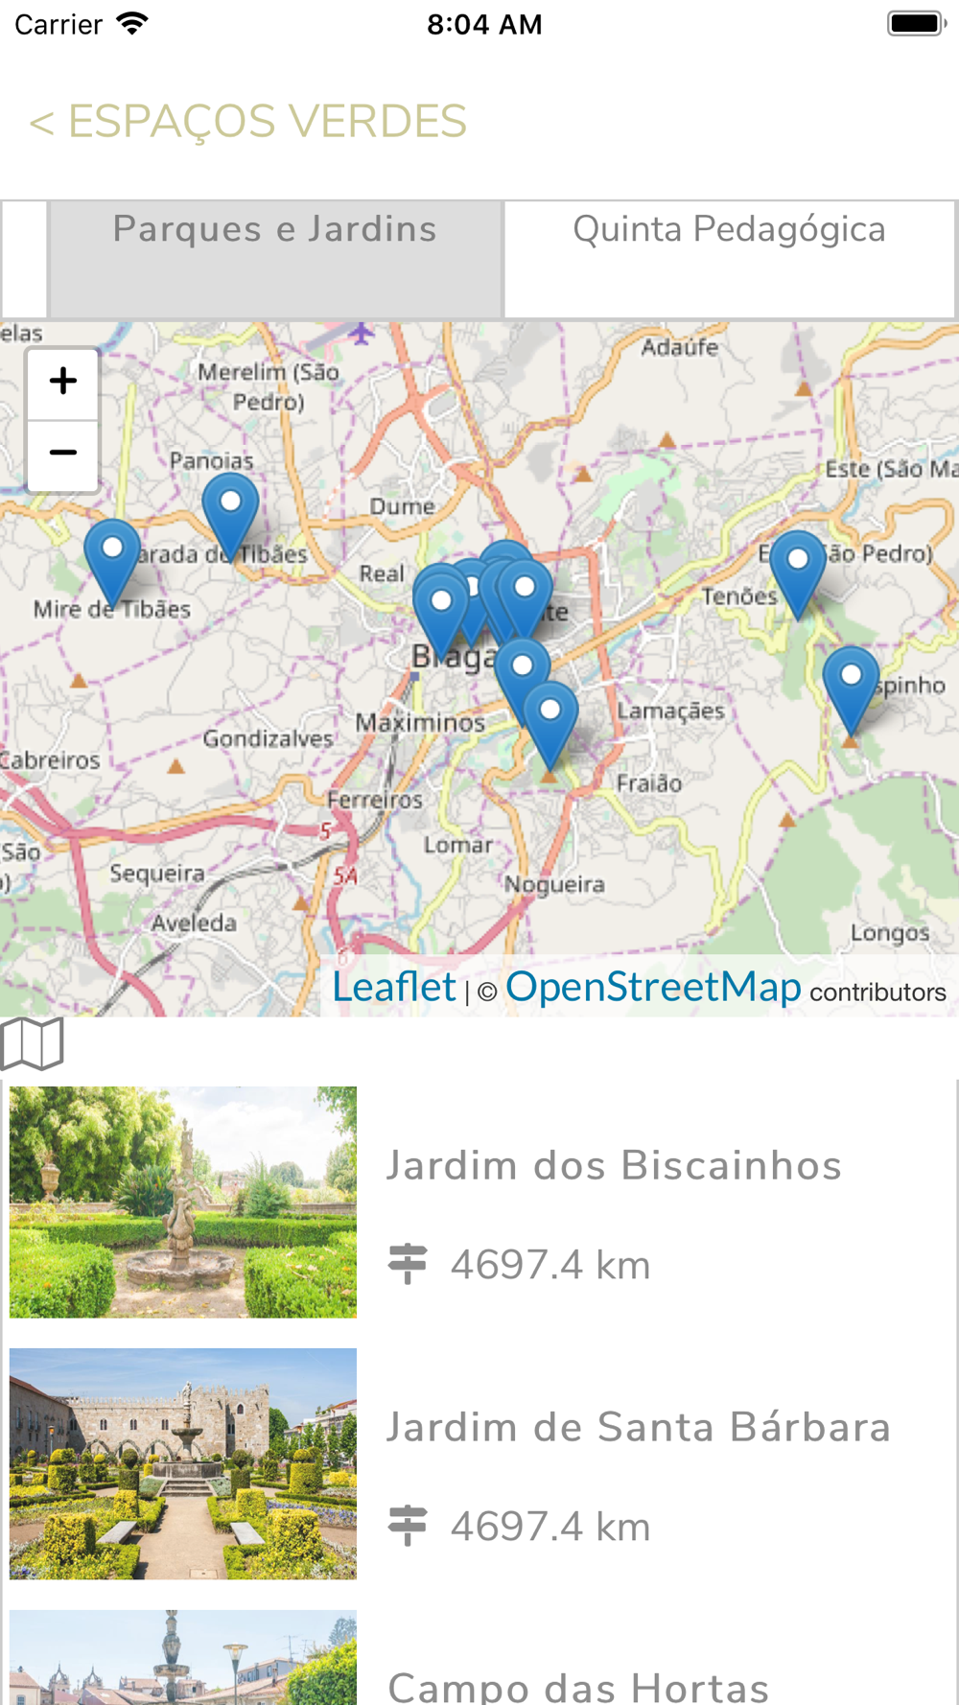Toggle map view with folded map icon
959x1705 pixels.
(33, 1043)
